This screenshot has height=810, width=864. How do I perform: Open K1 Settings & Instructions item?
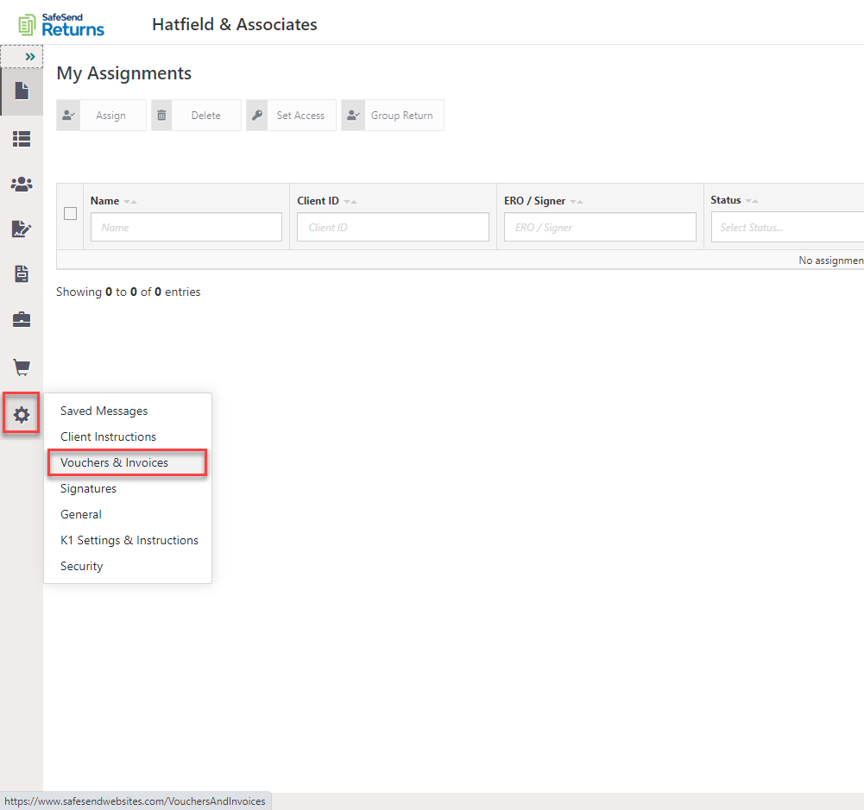[x=129, y=540]
